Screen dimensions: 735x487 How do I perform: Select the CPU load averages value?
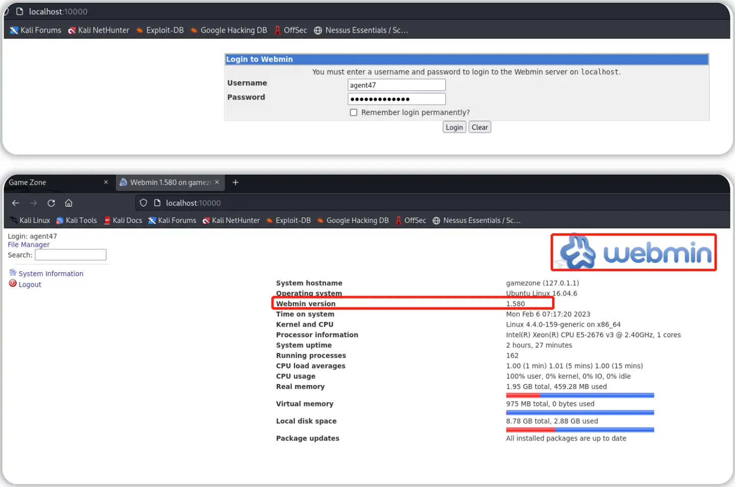tap(575, 366)
